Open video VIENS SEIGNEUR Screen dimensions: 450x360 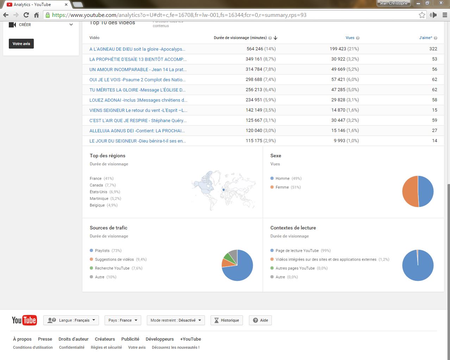(138, 110)
